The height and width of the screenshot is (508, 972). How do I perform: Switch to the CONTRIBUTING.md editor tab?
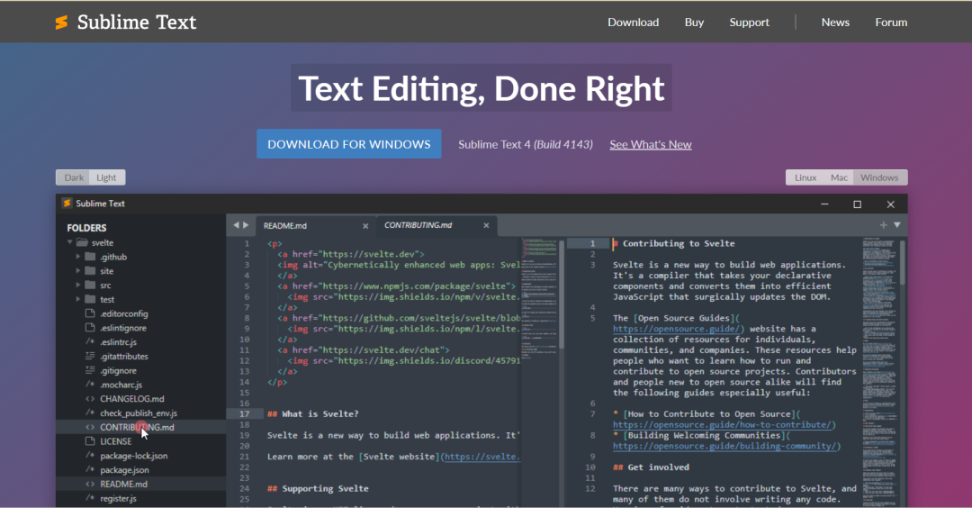coord(436,225)
